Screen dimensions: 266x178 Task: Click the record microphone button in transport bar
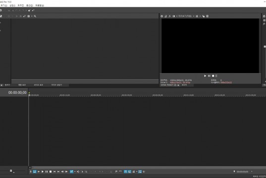31,172
